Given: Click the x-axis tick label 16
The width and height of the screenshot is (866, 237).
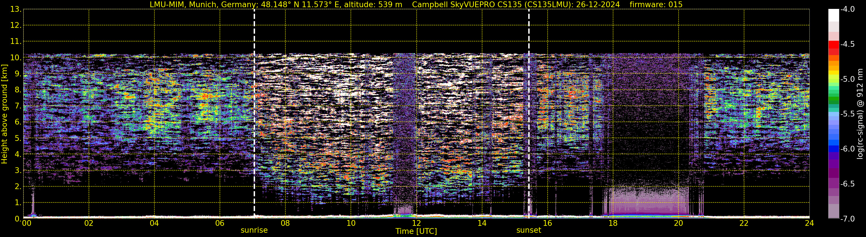Looking at the screenshot, I should click(547, 223).
